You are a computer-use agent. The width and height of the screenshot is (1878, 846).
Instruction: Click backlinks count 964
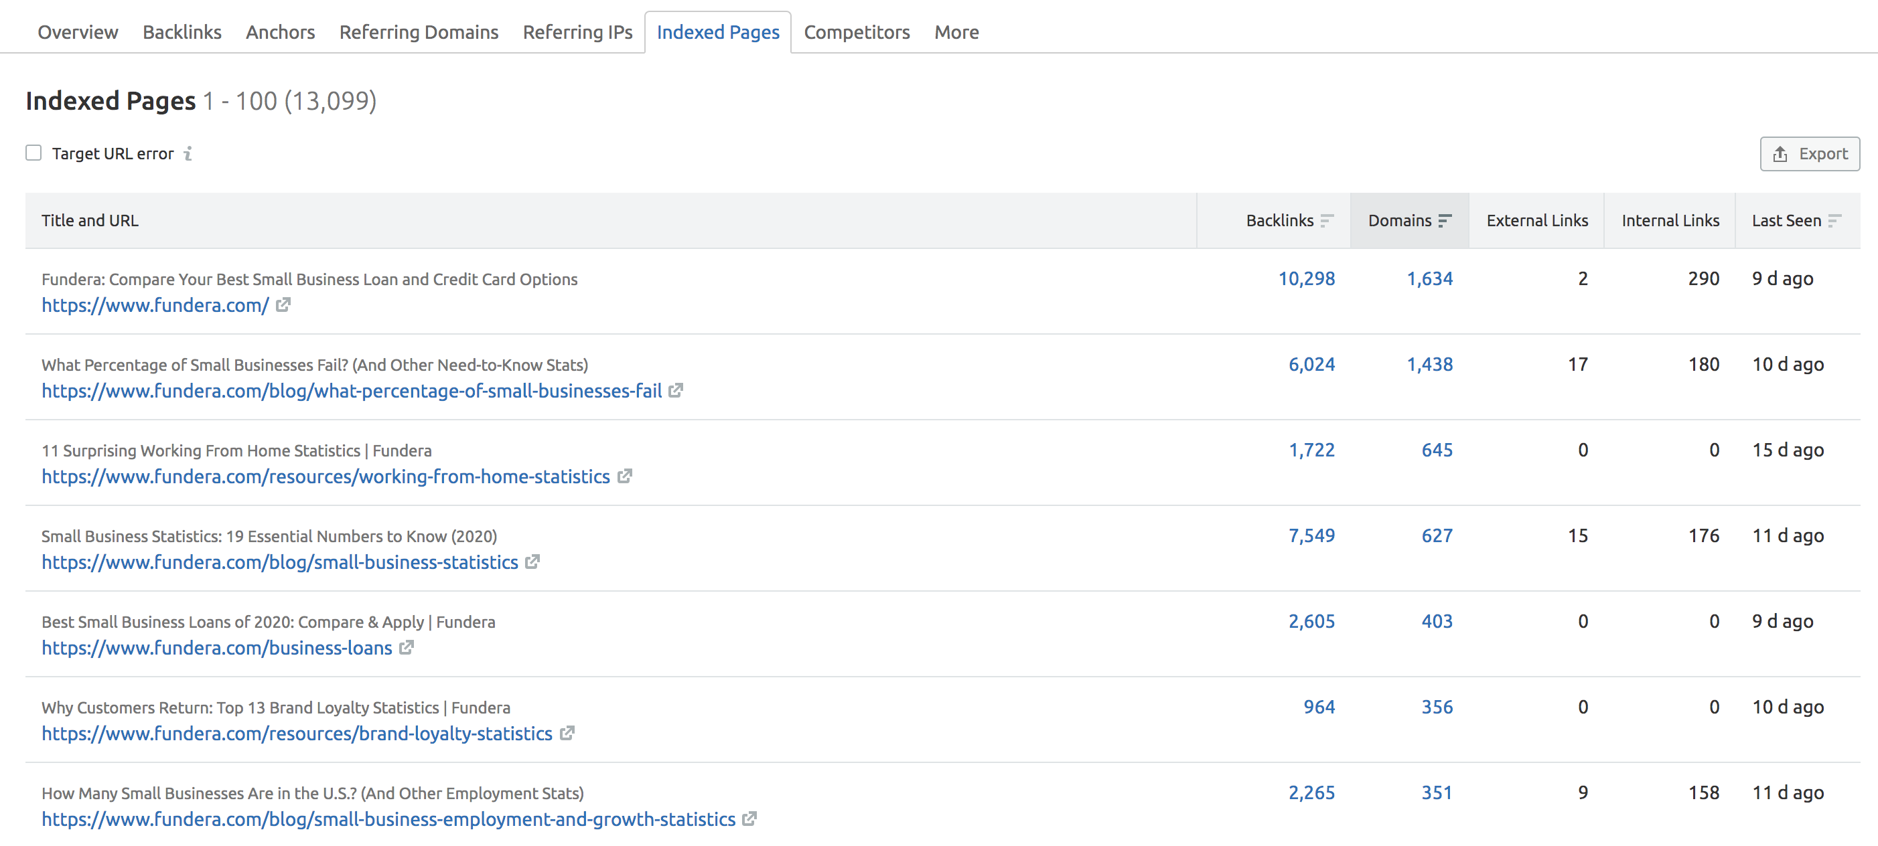pyautogui.click(x=1319, y=707)
